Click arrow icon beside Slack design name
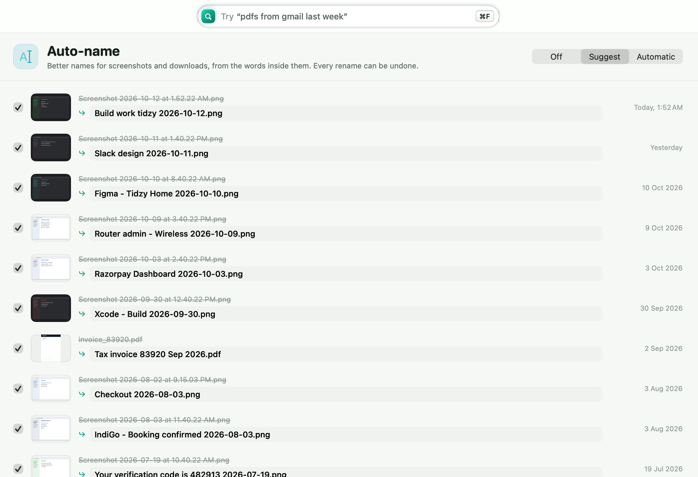The image size is (698, 477). (82, 153)
